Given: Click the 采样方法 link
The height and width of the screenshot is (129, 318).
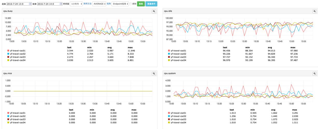Looking at the screenshot, I should (x=87, y=4).
